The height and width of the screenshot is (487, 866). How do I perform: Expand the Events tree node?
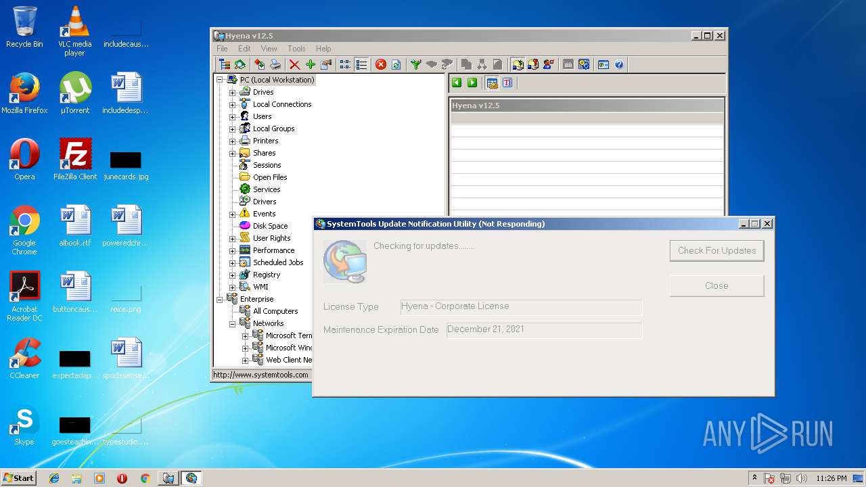232,214
